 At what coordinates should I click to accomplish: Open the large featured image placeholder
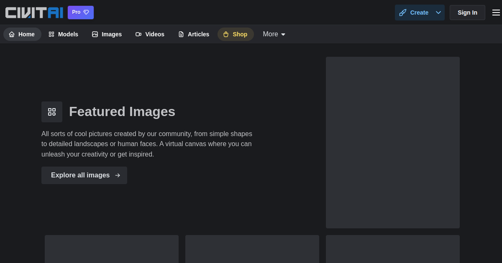click(392, 142)
